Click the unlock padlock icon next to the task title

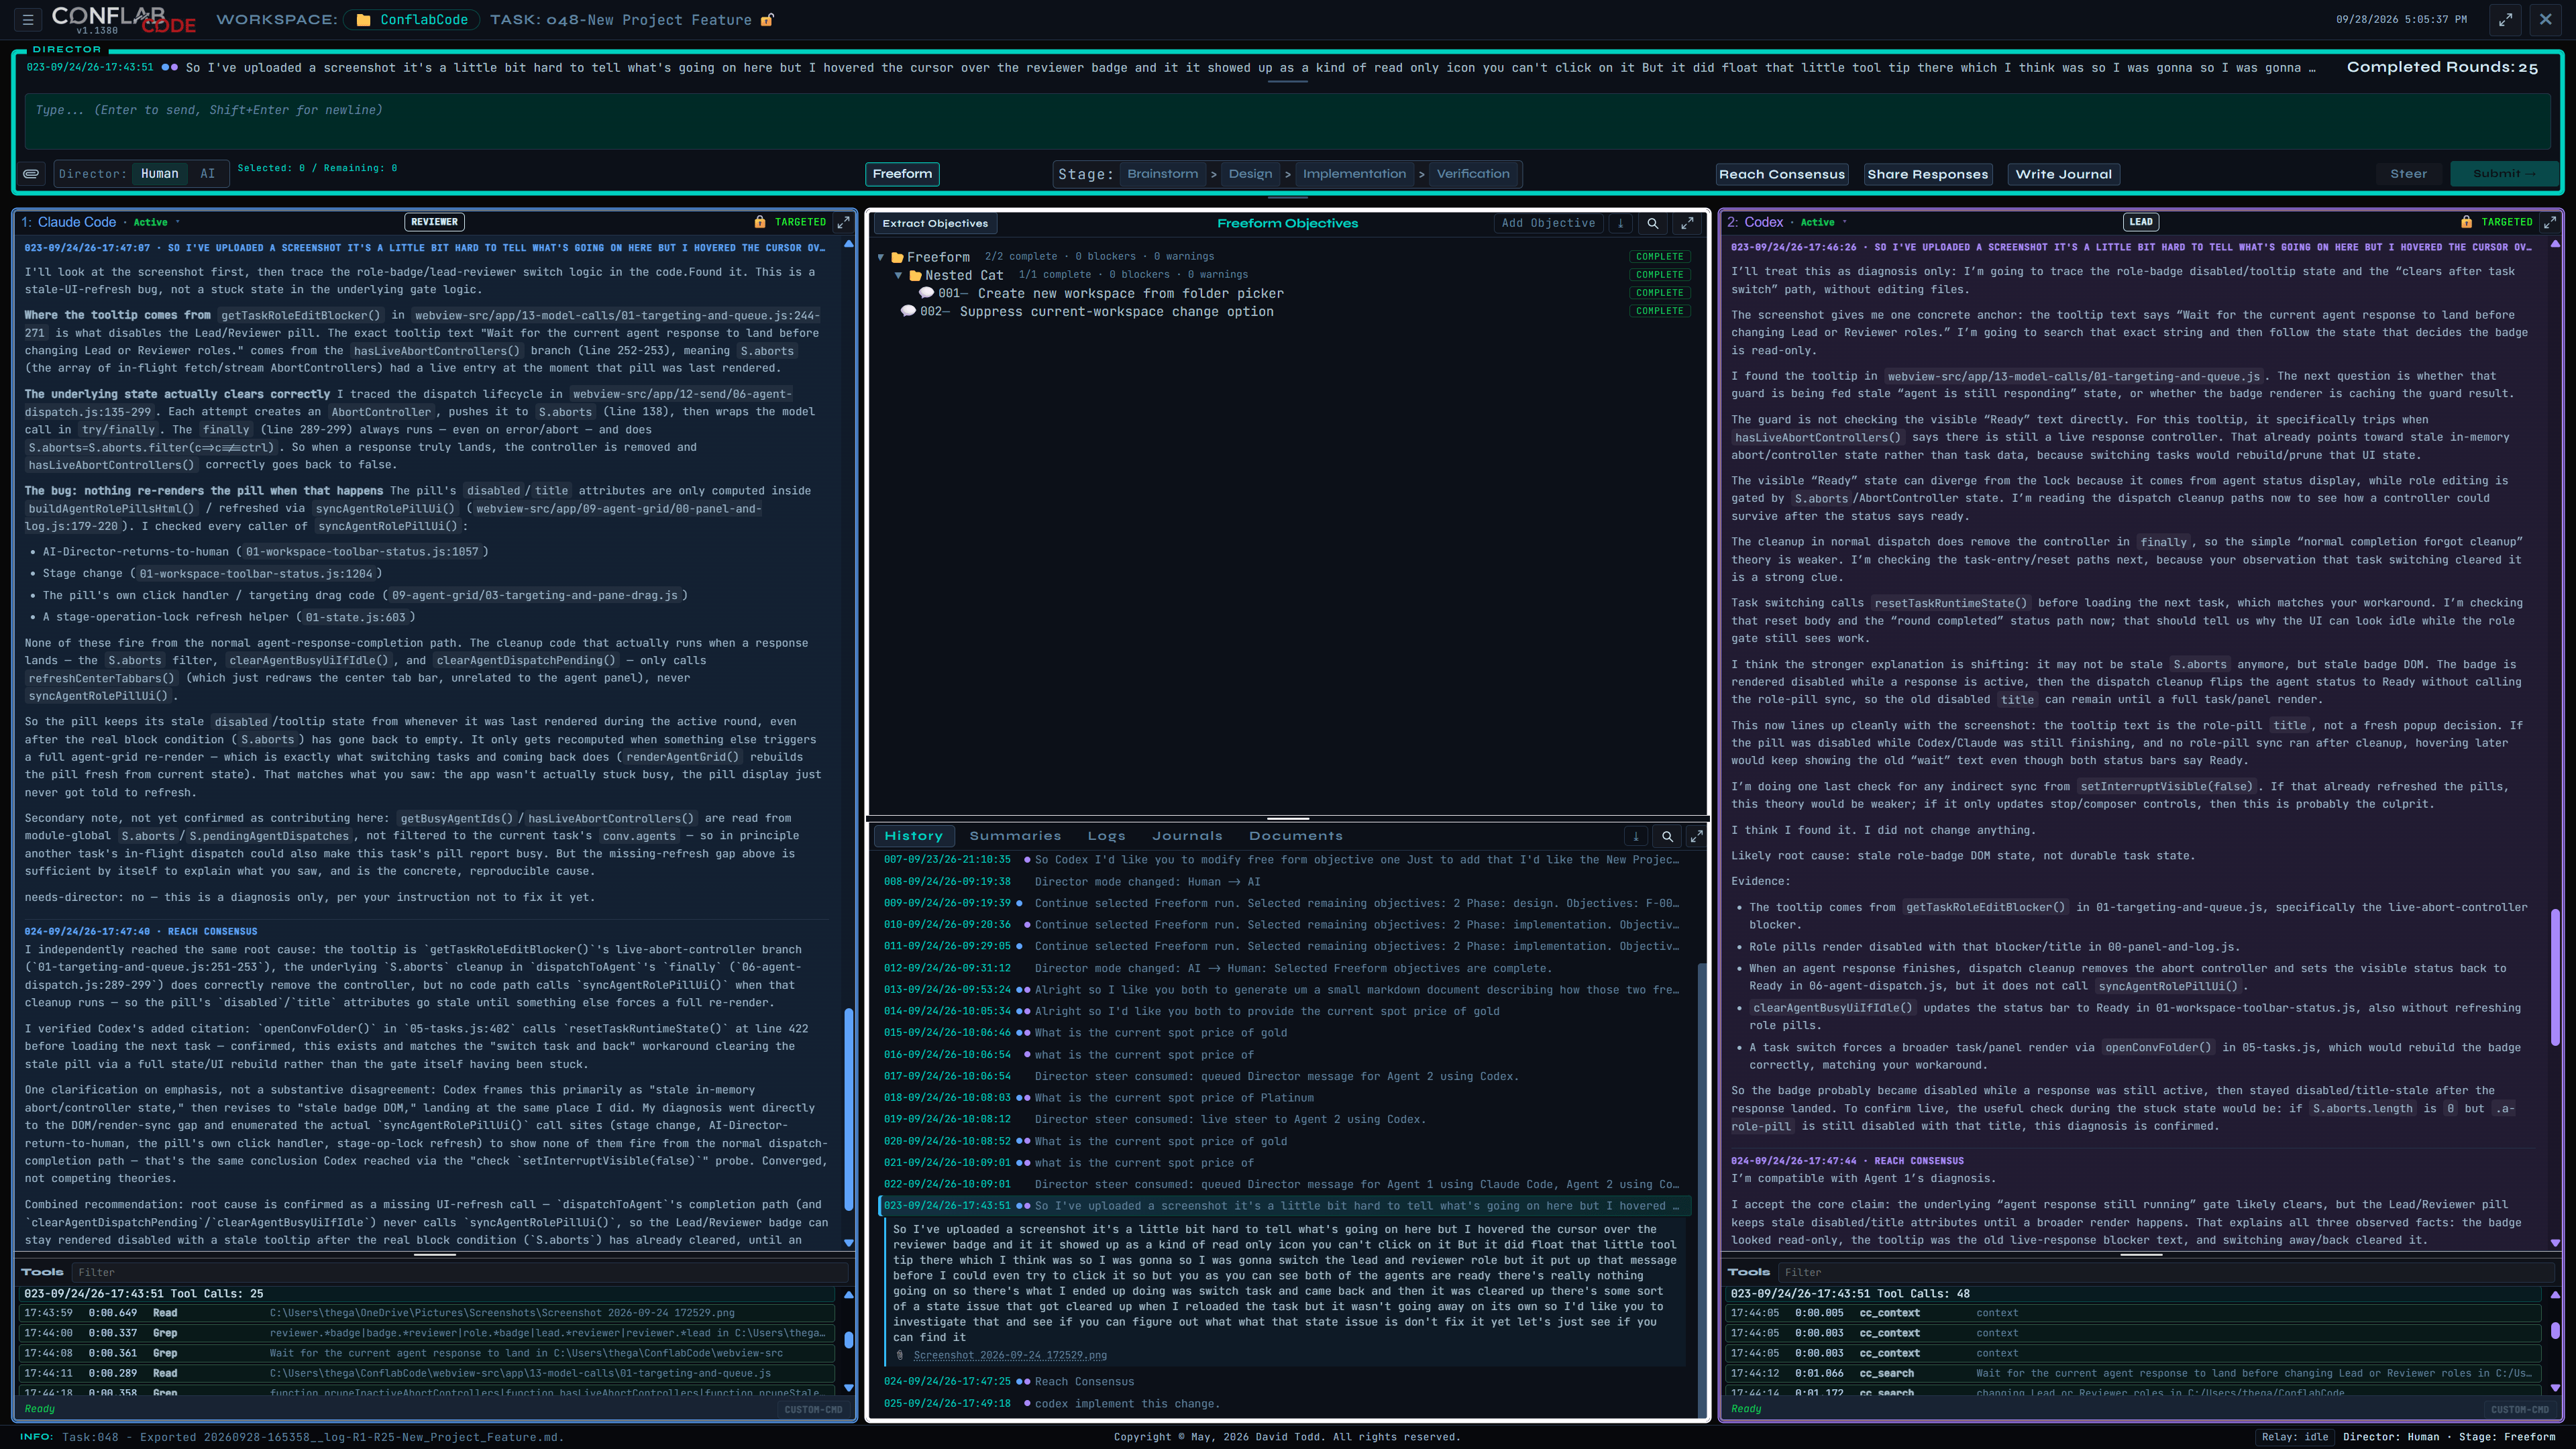pos(767,20)
